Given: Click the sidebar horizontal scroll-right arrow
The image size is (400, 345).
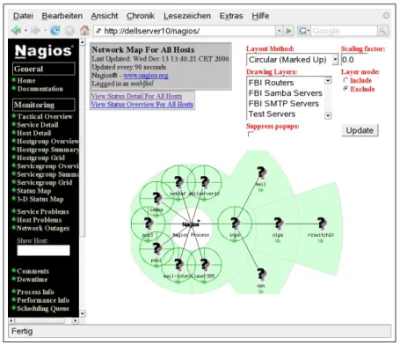Looking at the screenshot, I should [76, 320].
